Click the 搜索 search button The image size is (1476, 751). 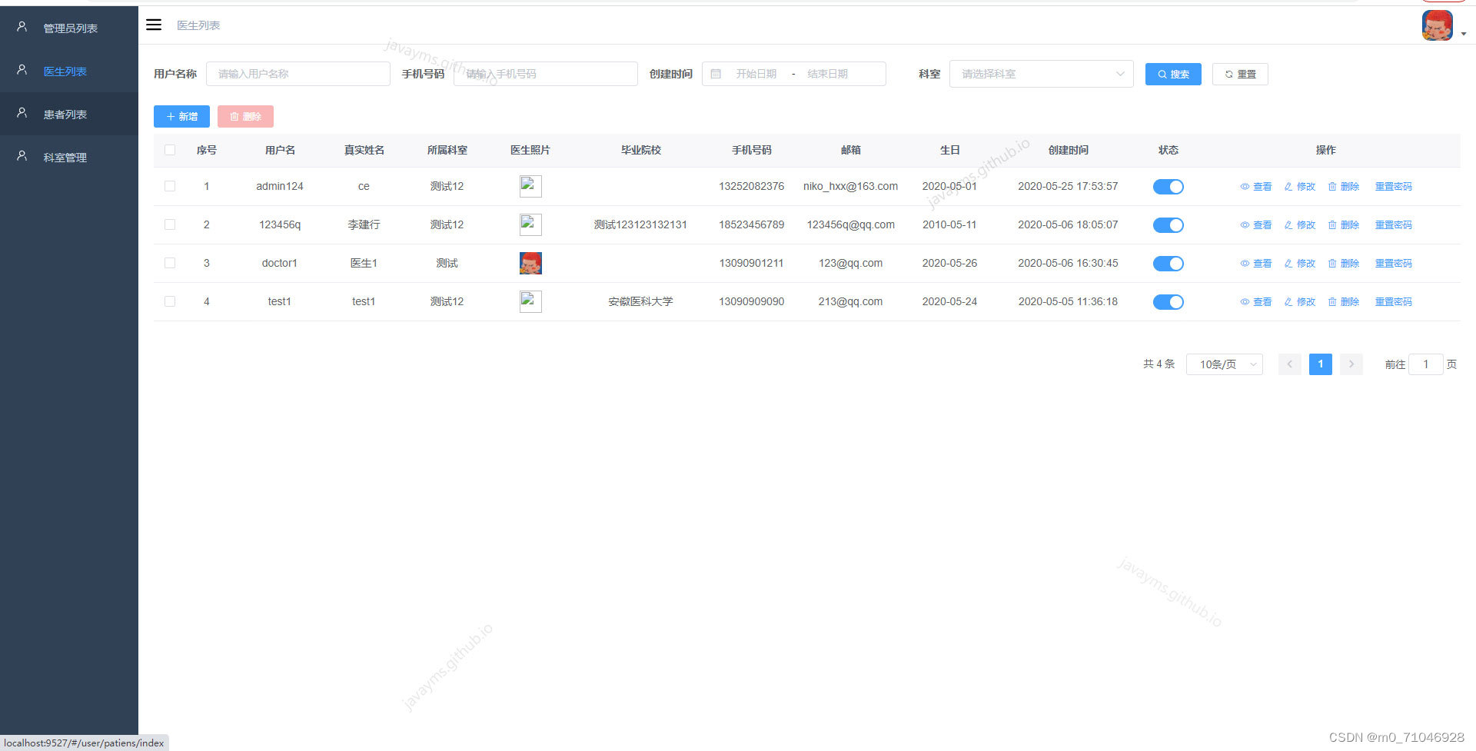tap(1173, 74)
